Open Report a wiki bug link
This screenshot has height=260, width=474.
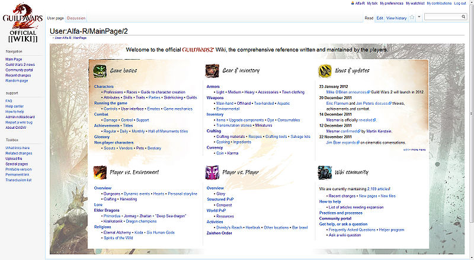tap(19, 122)
